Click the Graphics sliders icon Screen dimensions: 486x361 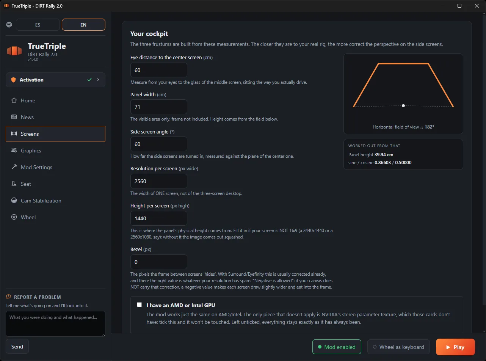click(14, 151)
